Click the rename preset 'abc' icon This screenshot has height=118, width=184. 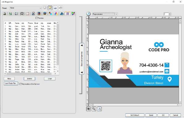55,8
